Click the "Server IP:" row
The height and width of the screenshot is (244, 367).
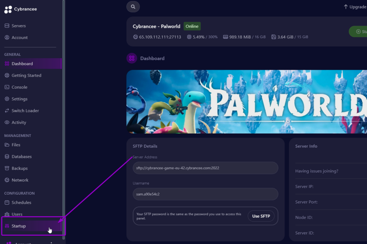point(331,186)
